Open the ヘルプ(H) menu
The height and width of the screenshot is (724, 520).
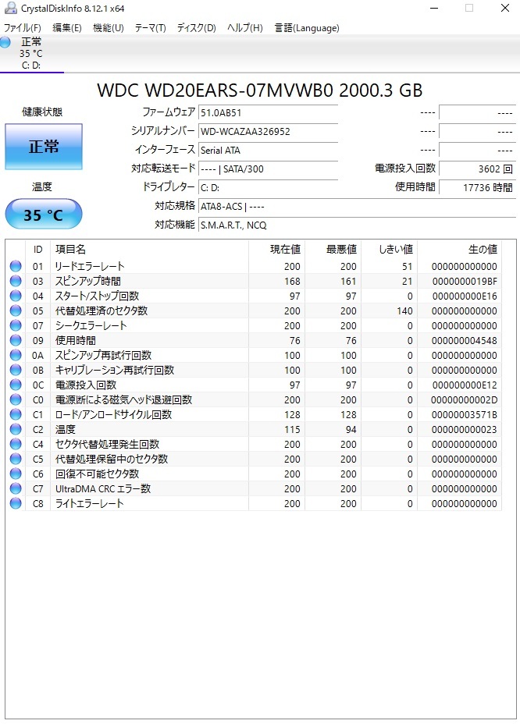(x=244, y=28)
